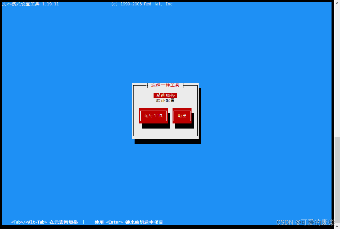The height and width of the screenshot is (229, 340).
Task: Click the 运行工具 button
Action: 154,116
